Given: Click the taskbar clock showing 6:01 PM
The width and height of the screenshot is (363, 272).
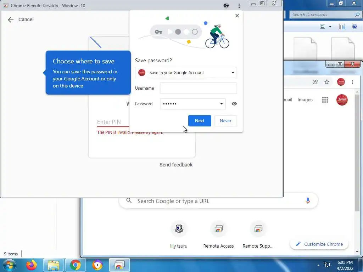Looking at the screenshot, I should click(x=345, y=265).
